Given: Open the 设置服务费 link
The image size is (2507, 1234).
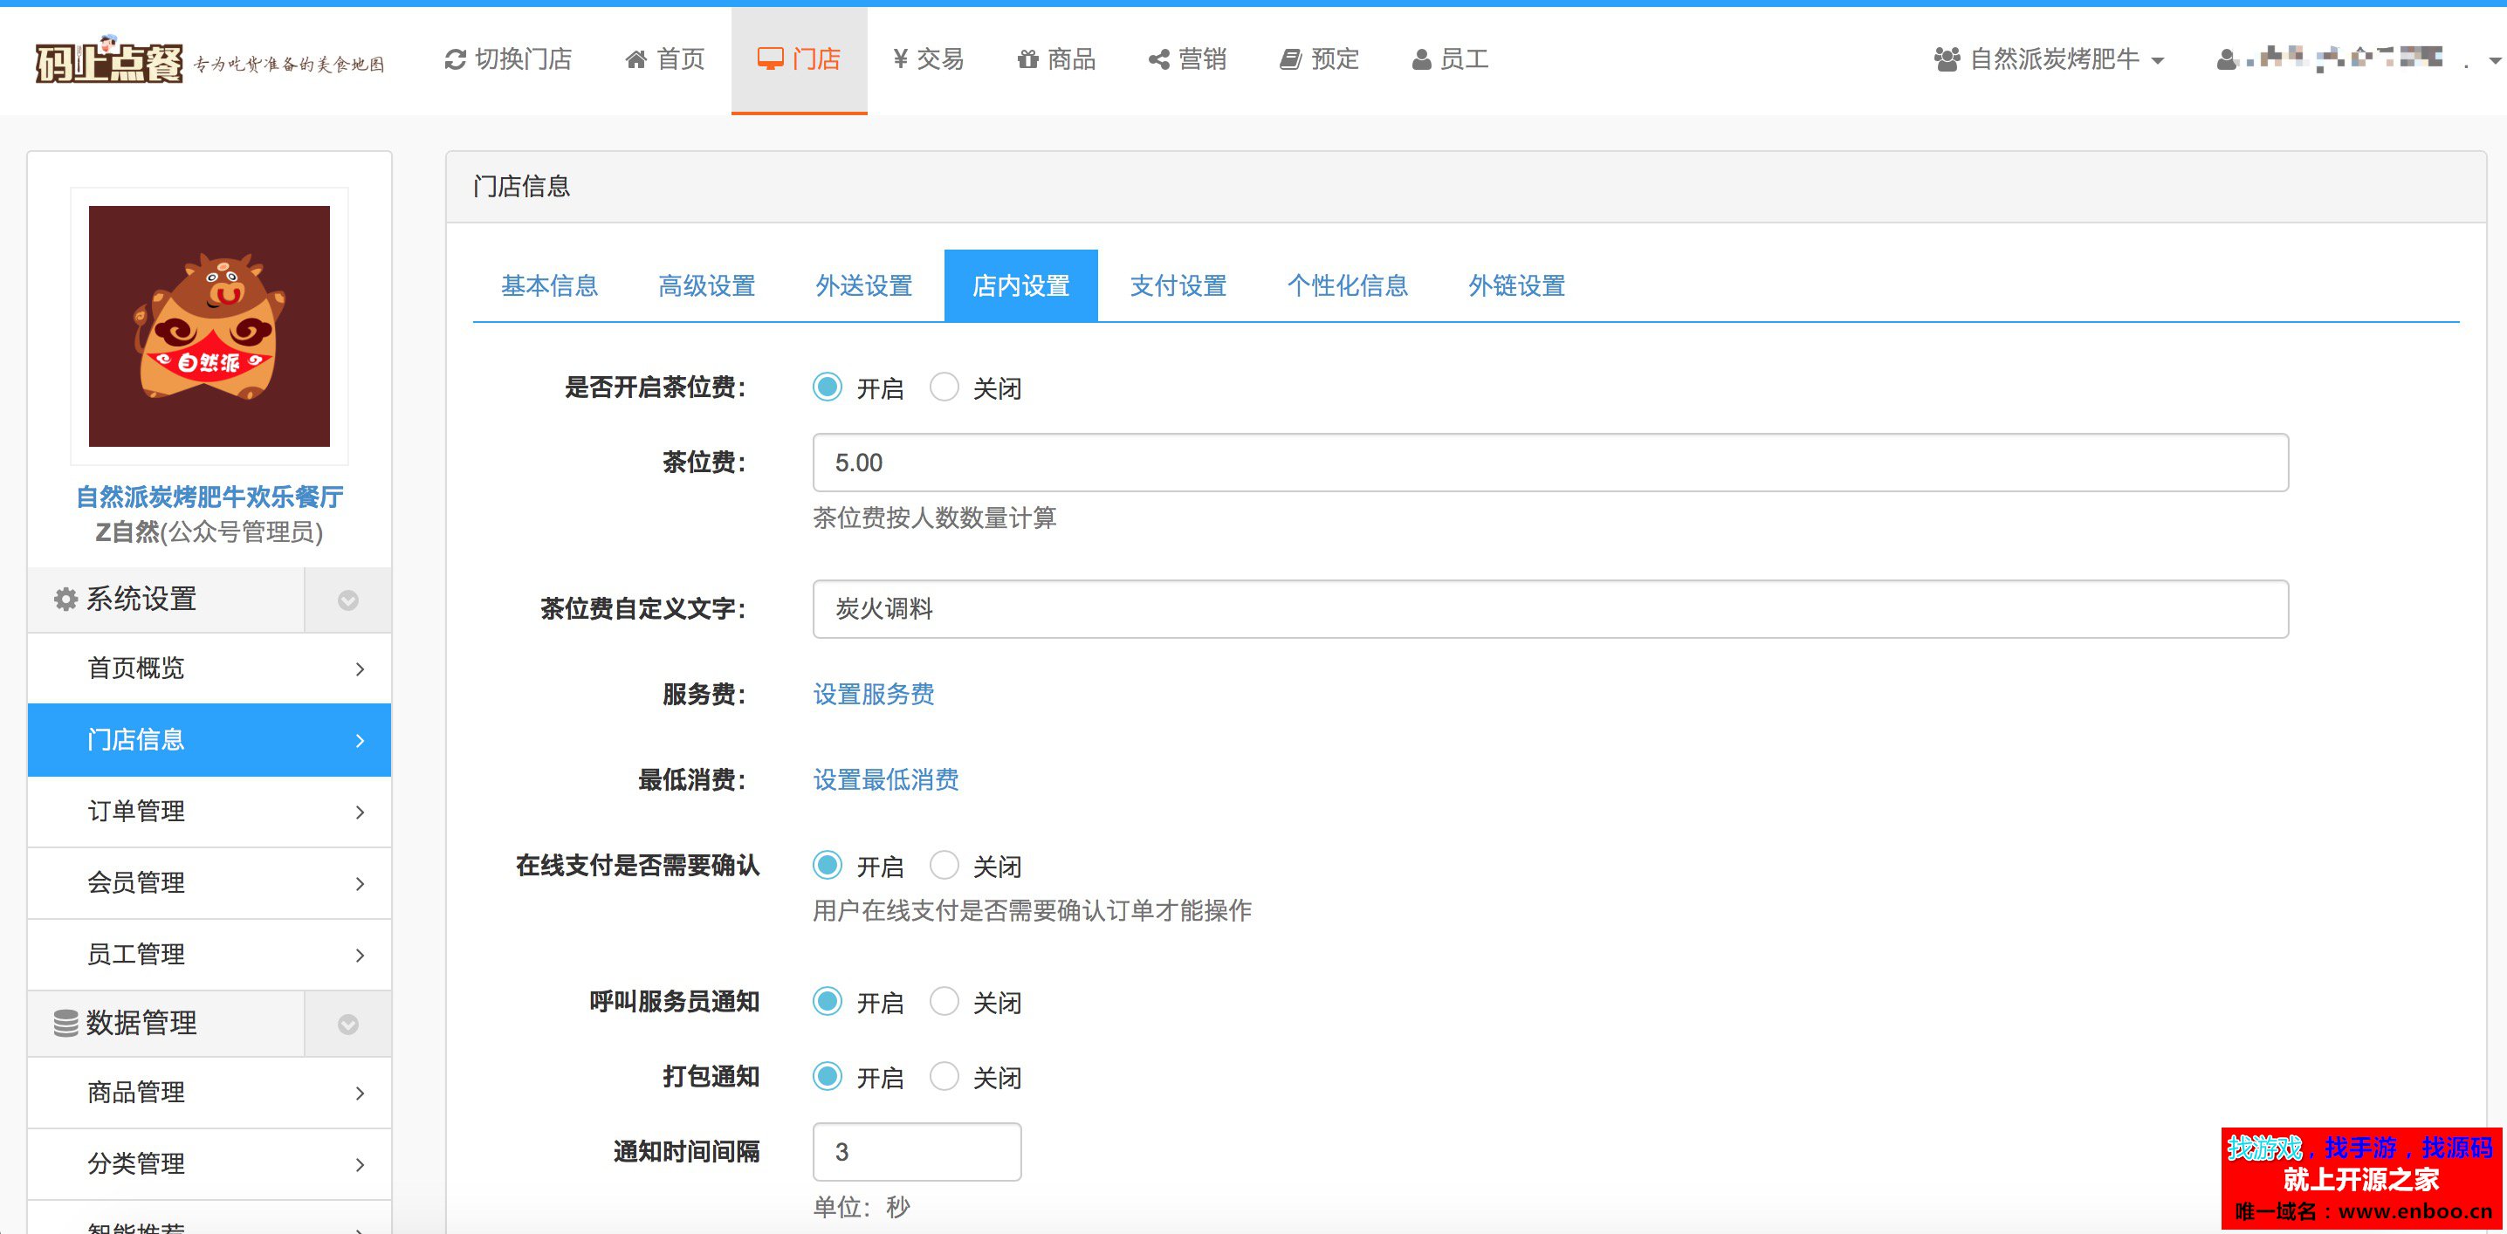Looking at the screenshot, I should click(874, 694).
